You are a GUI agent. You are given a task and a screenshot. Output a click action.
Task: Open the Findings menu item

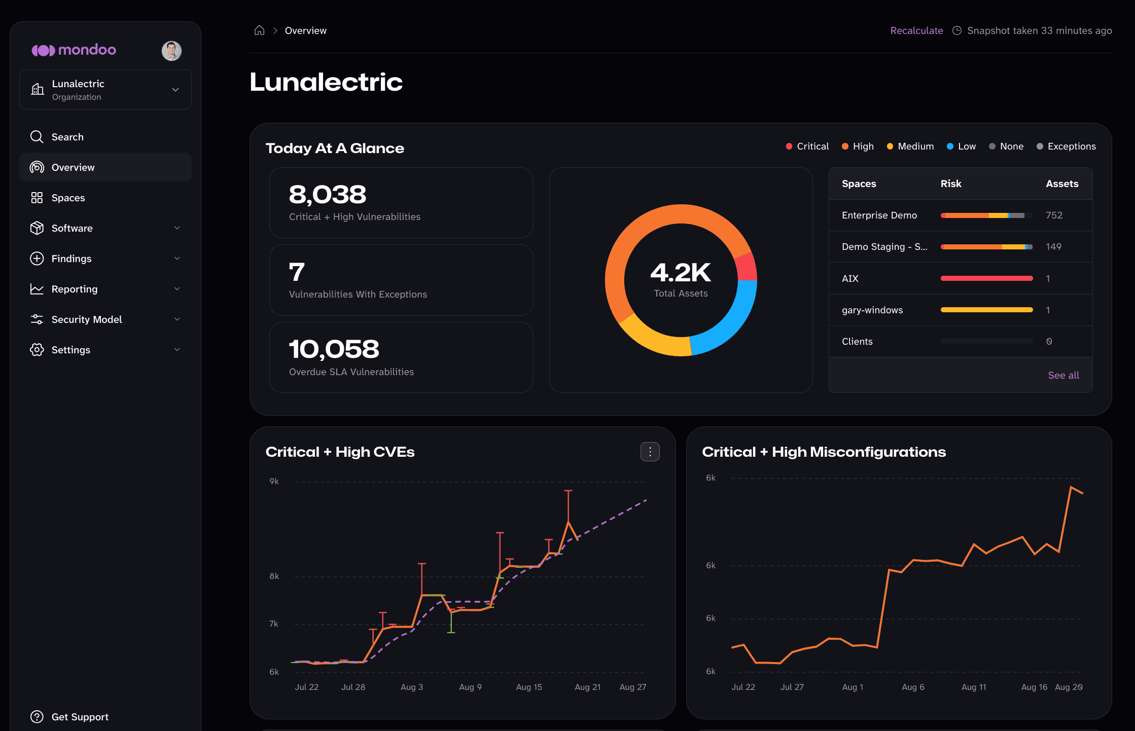tap(105, 259)
